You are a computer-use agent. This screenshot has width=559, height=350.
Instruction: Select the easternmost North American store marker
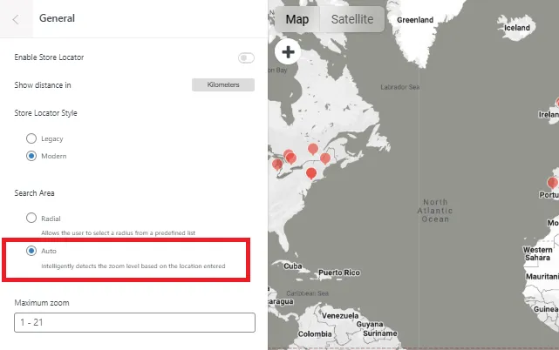point(325,158)
